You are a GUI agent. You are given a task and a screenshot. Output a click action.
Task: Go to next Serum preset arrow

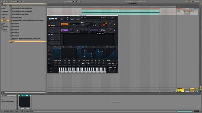click(103, 17)
